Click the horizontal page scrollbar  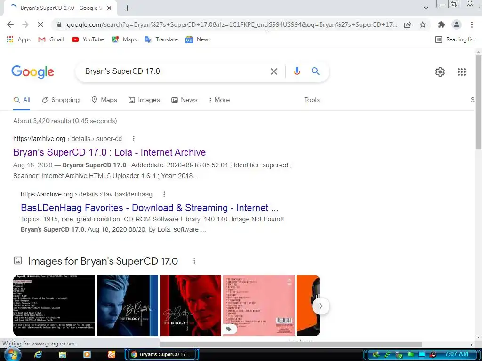[x=290, y=345]
